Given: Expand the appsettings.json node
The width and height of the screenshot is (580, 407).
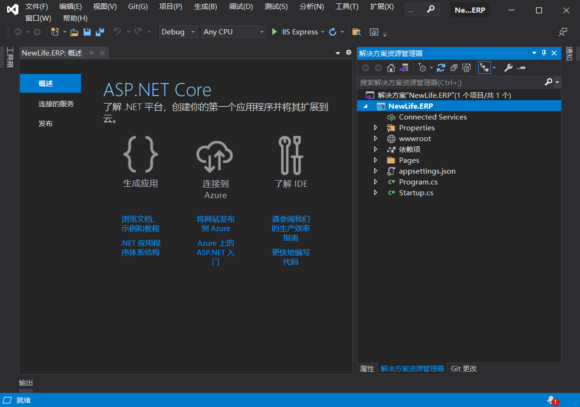Looking at the screenshot, I should [x=376, y=171].
